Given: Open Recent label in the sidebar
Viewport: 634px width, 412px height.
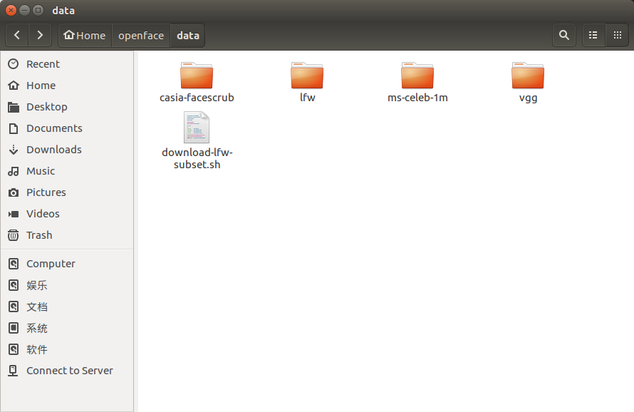Looking at the screenshot, I should click(x=43, y=64).
